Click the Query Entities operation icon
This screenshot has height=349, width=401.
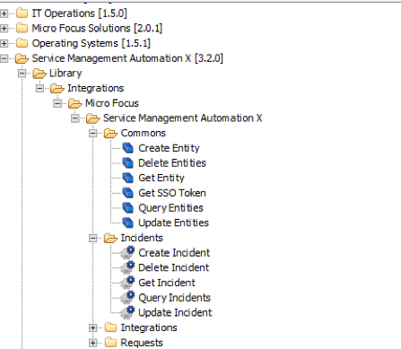[128, 208]
